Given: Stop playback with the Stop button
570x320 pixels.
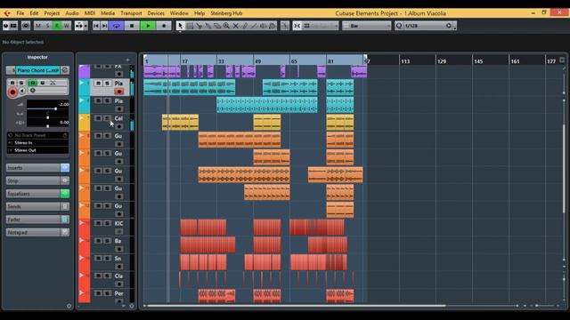Looking at the screenshot, I should click(x=132, y=26).
